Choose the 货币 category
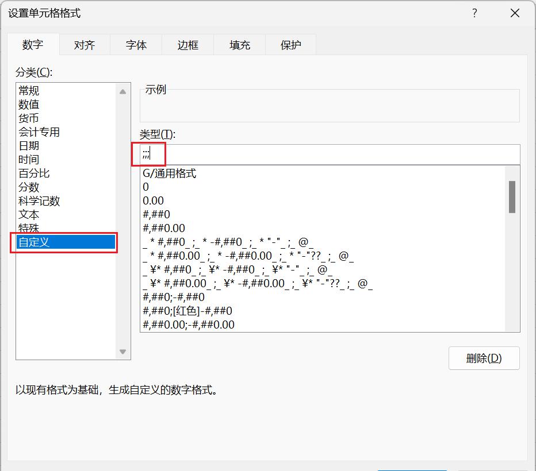Image resolution: width=536 pixels, height=471 pixels. 66,118
